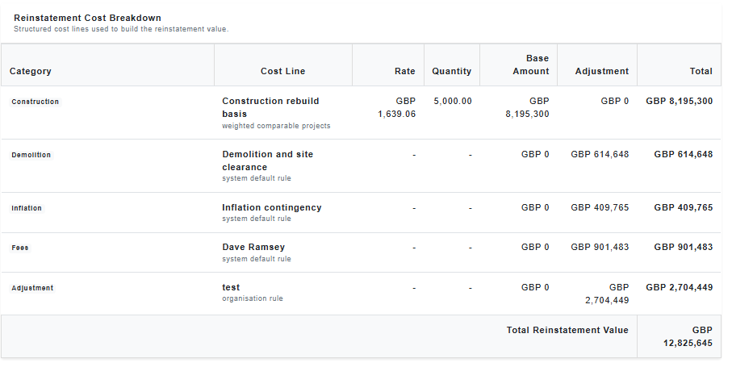Click Construction total GBP 8,195,300

coord(680,101)
